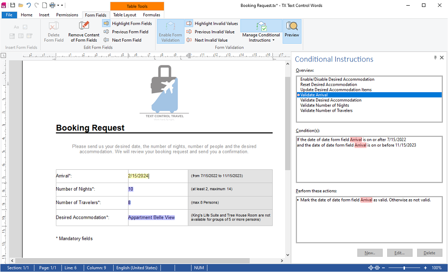Viewport: 448px width, 272px height.
Task: Toggle Highlight Form Fields
Action: tap(128, 23)
